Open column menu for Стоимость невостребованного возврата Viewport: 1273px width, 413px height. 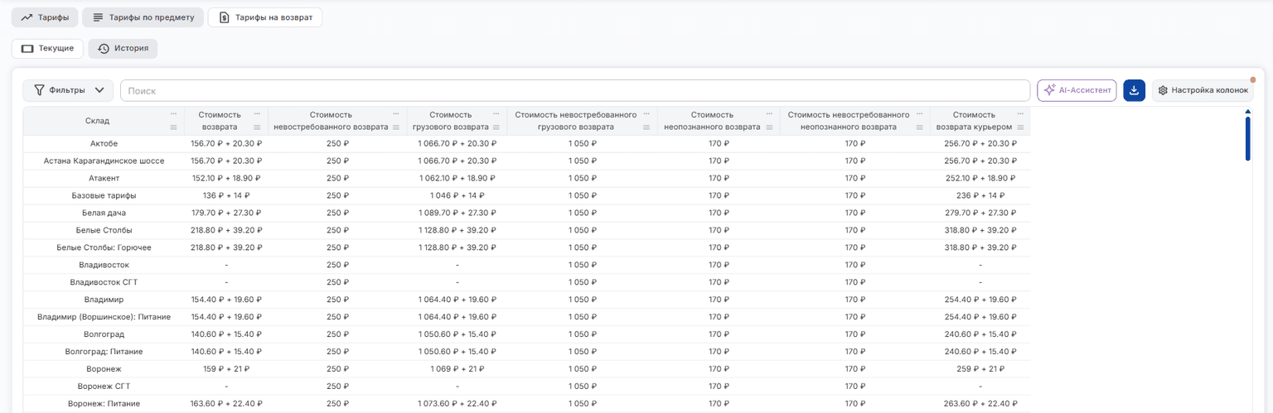click(x=395, y=127)
